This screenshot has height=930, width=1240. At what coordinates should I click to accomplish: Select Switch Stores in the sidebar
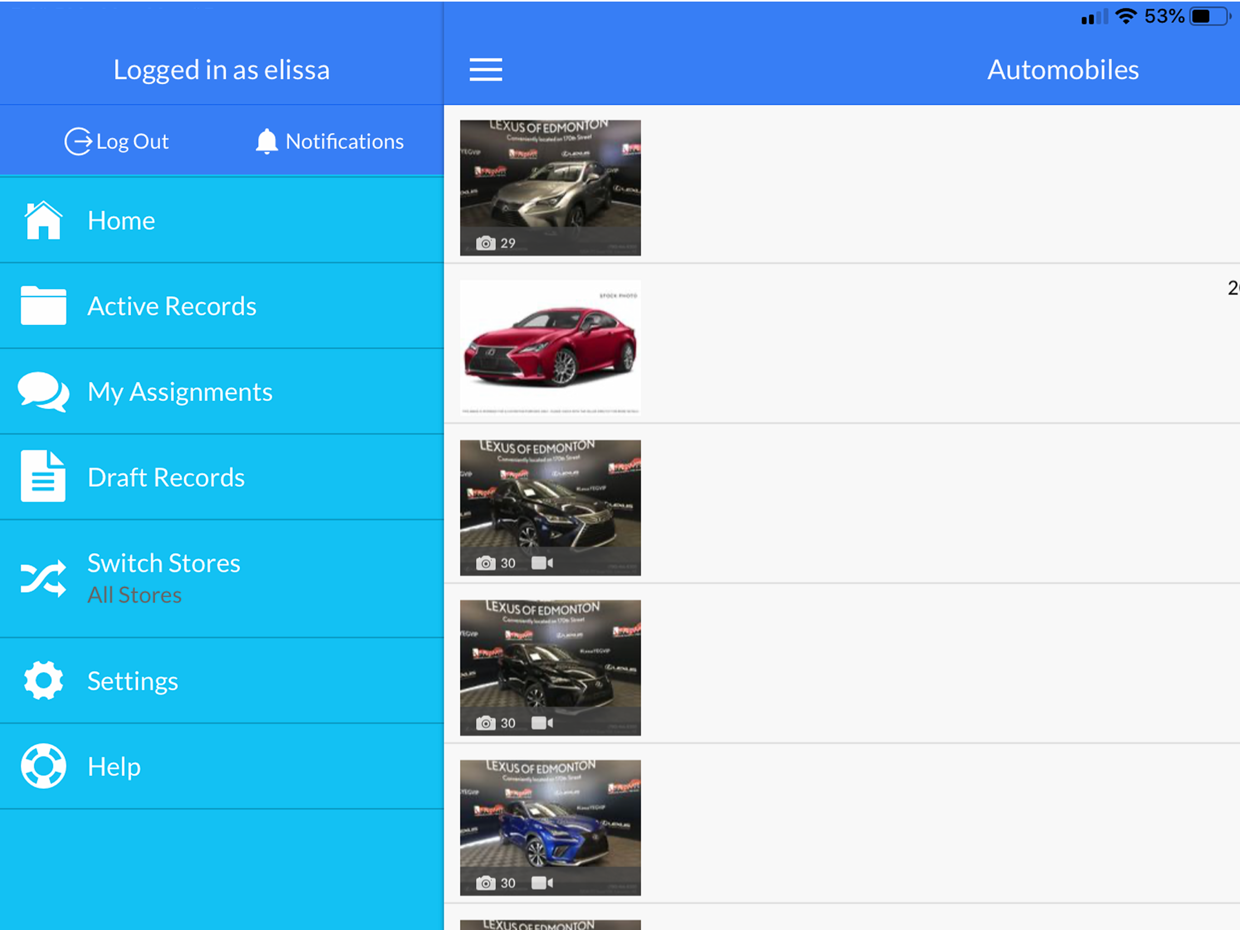(x=221, y=579)
